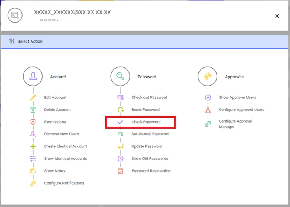
Task: Click the XXXXX_XXXXXX@XX.XX.XX.XX account title
Action: pyautogui.click(x=72, y=12)
